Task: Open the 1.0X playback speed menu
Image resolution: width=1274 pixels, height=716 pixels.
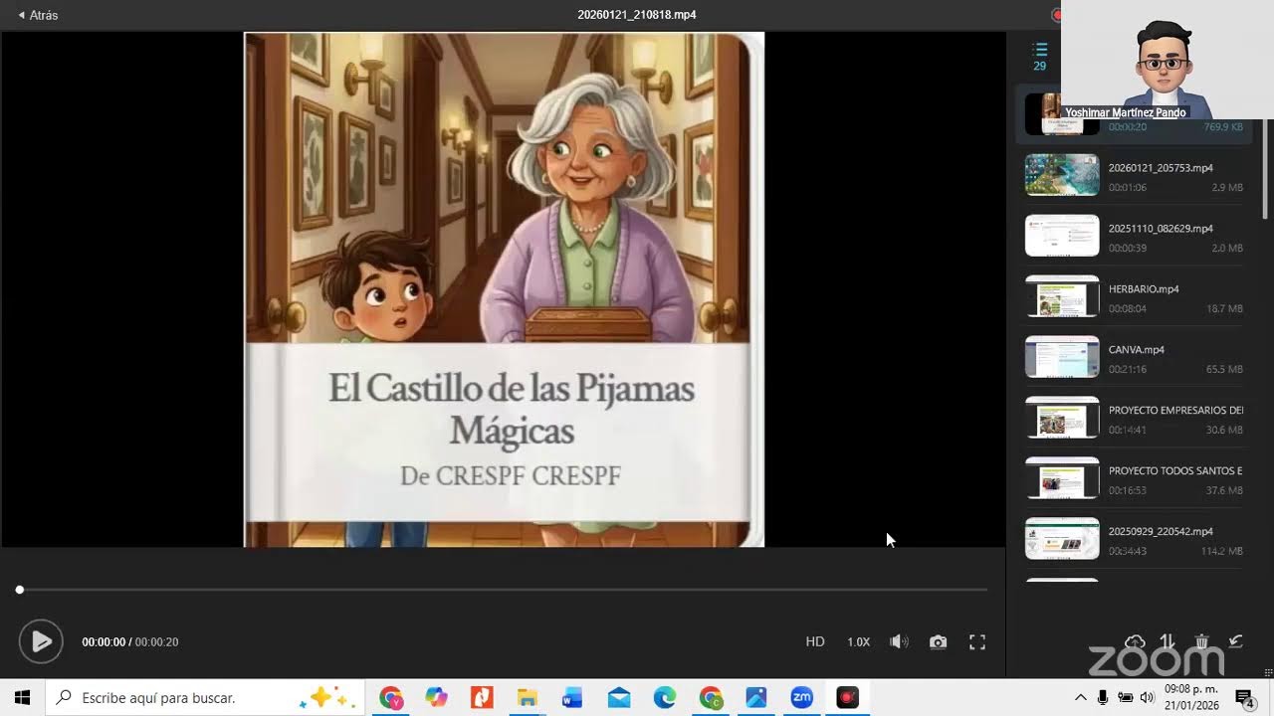Action: [x=858, y=641]
